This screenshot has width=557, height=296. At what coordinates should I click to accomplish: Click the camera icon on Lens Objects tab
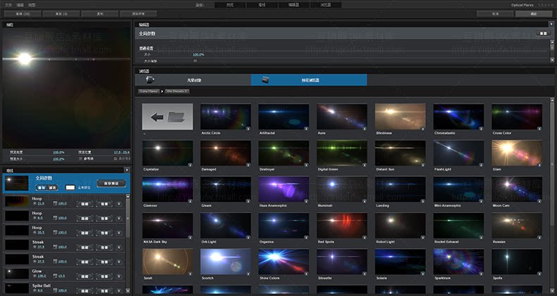point(150,80)
